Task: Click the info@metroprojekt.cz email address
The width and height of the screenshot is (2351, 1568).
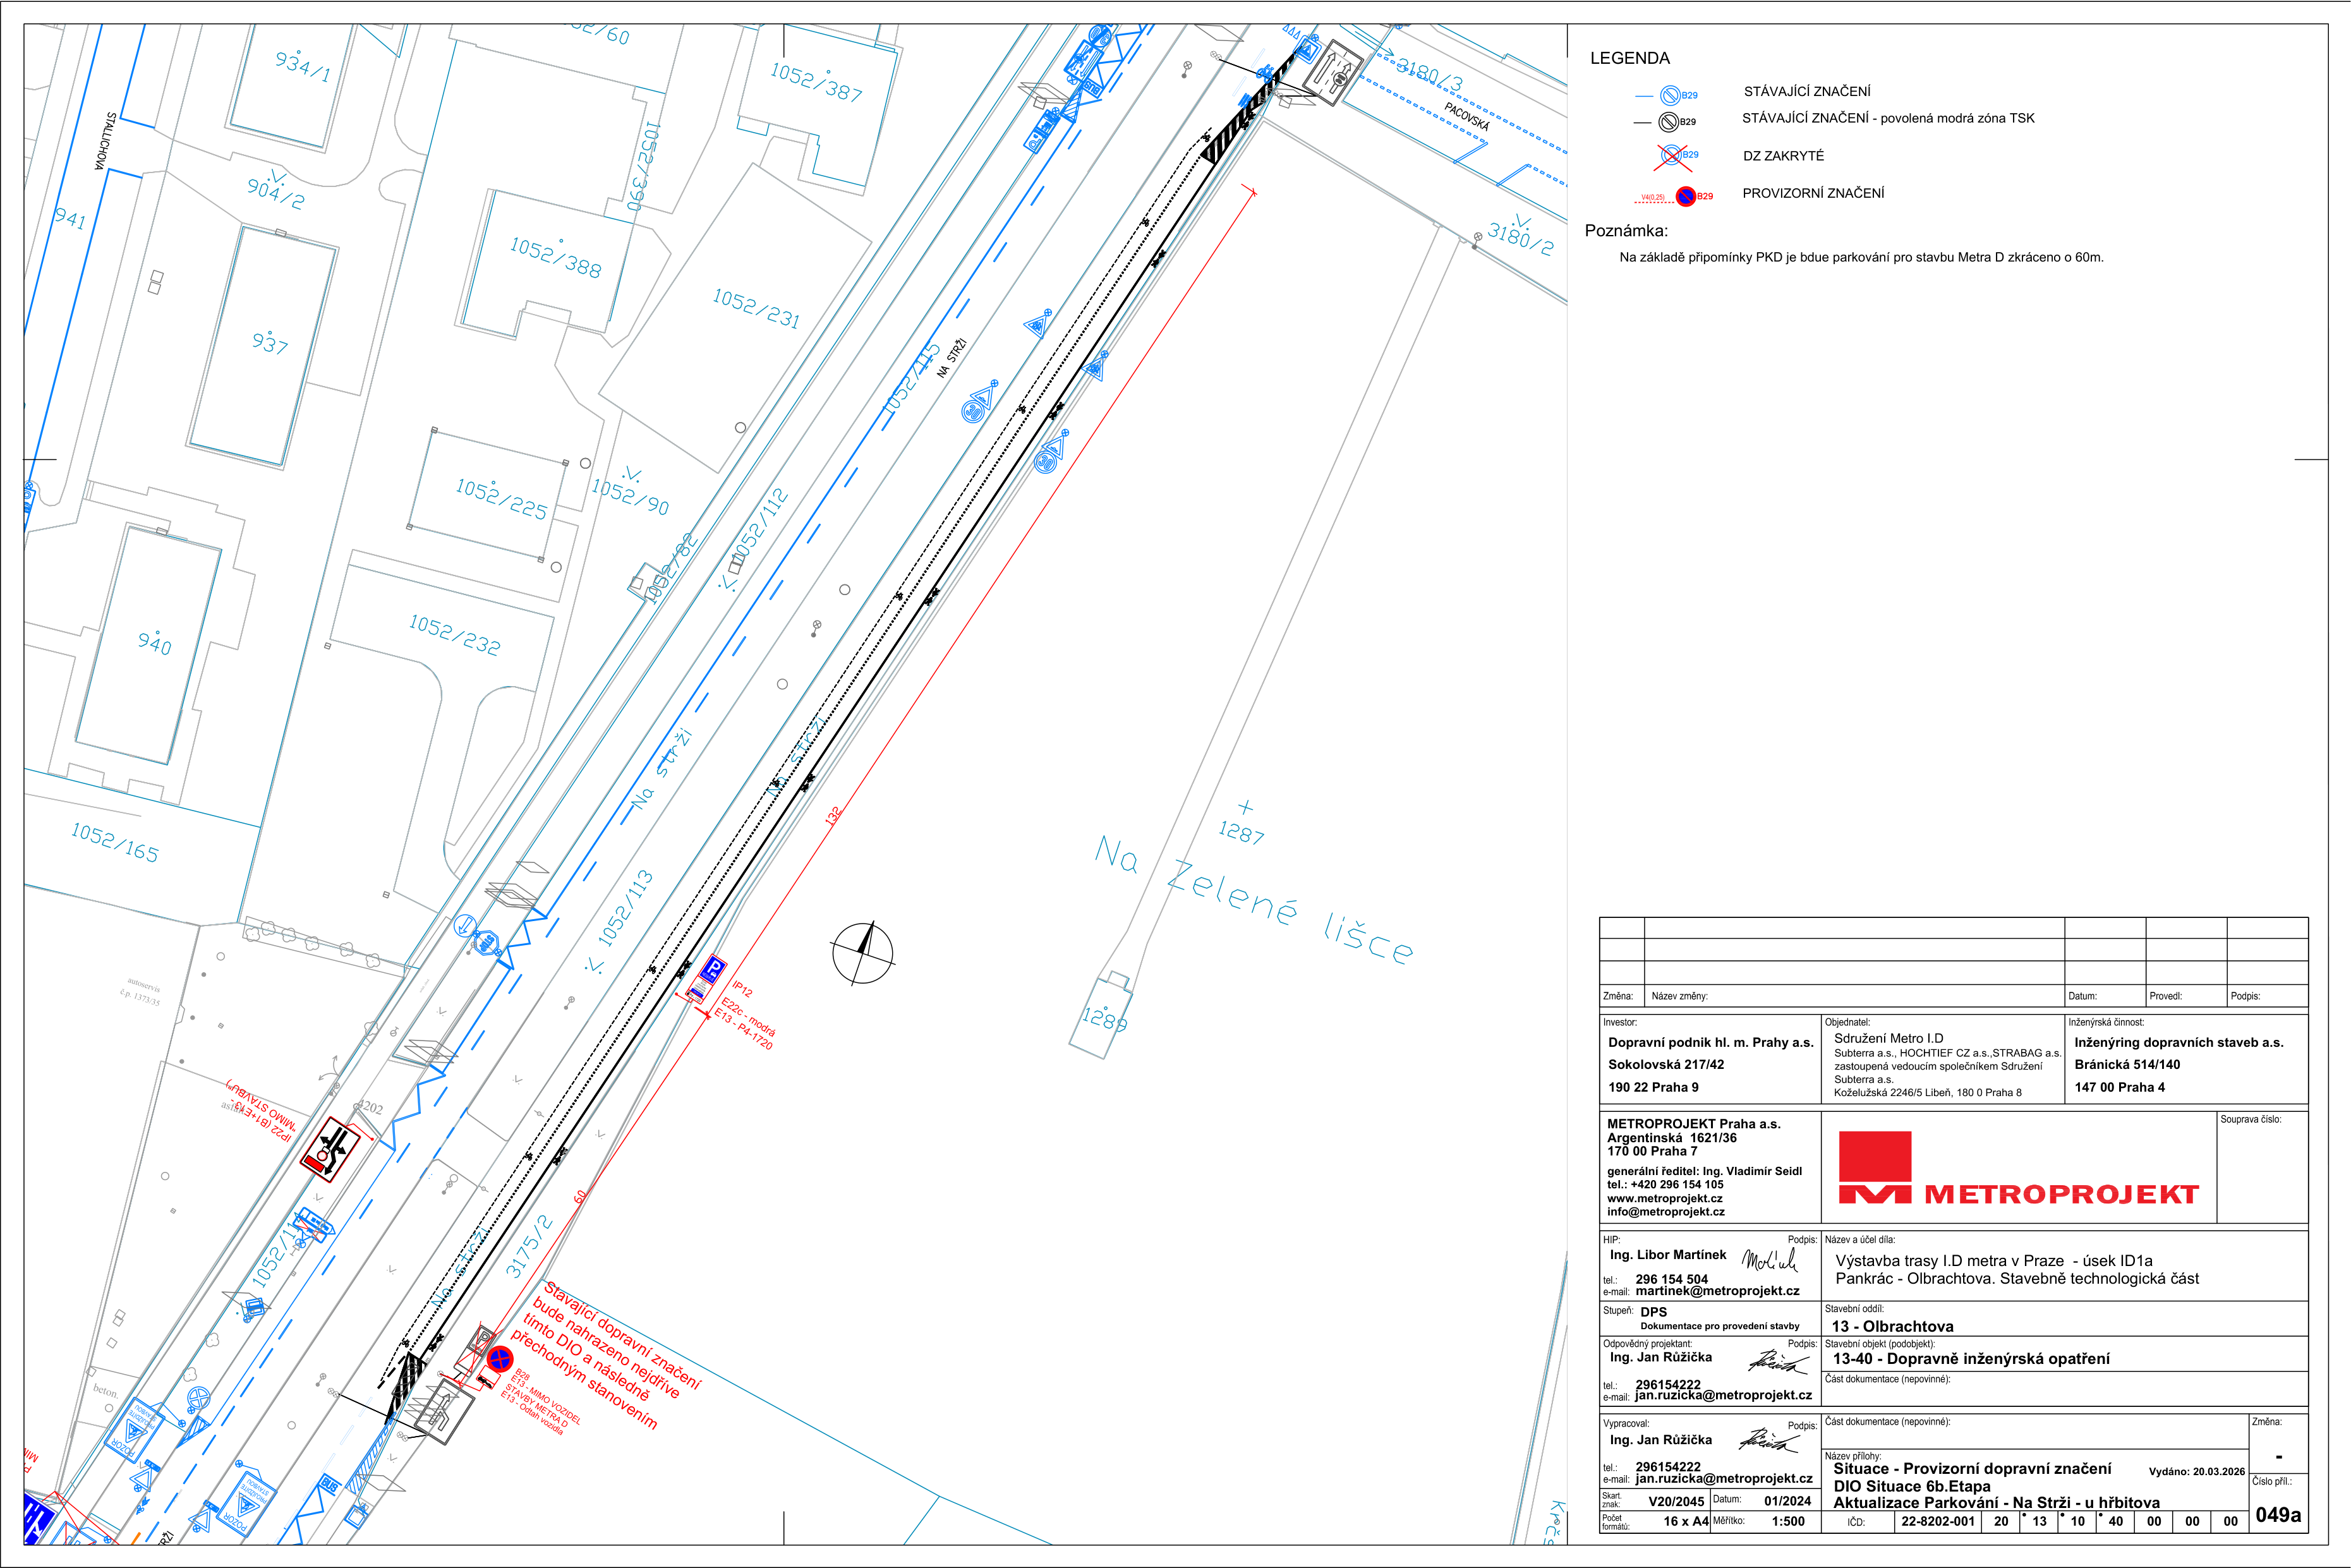Action: click(x=1666, y=1212)
